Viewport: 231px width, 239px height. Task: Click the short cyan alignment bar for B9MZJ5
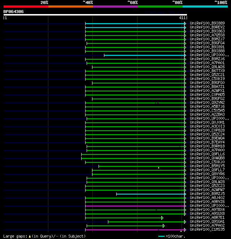(150, 194)
